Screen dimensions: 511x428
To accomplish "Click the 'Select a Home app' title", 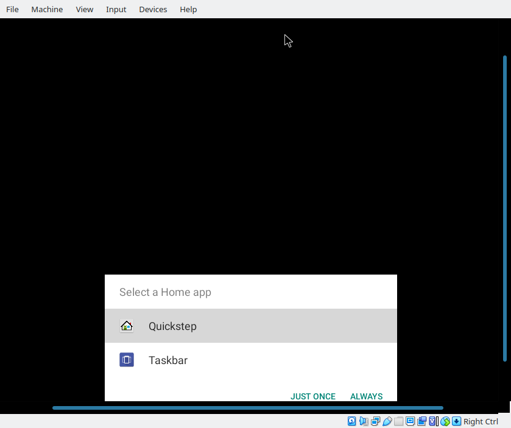I will point(165,292).
